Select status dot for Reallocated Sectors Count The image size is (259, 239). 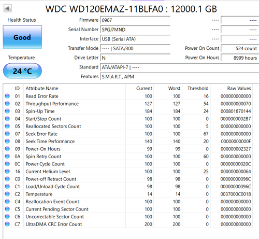tap(7, 126)
